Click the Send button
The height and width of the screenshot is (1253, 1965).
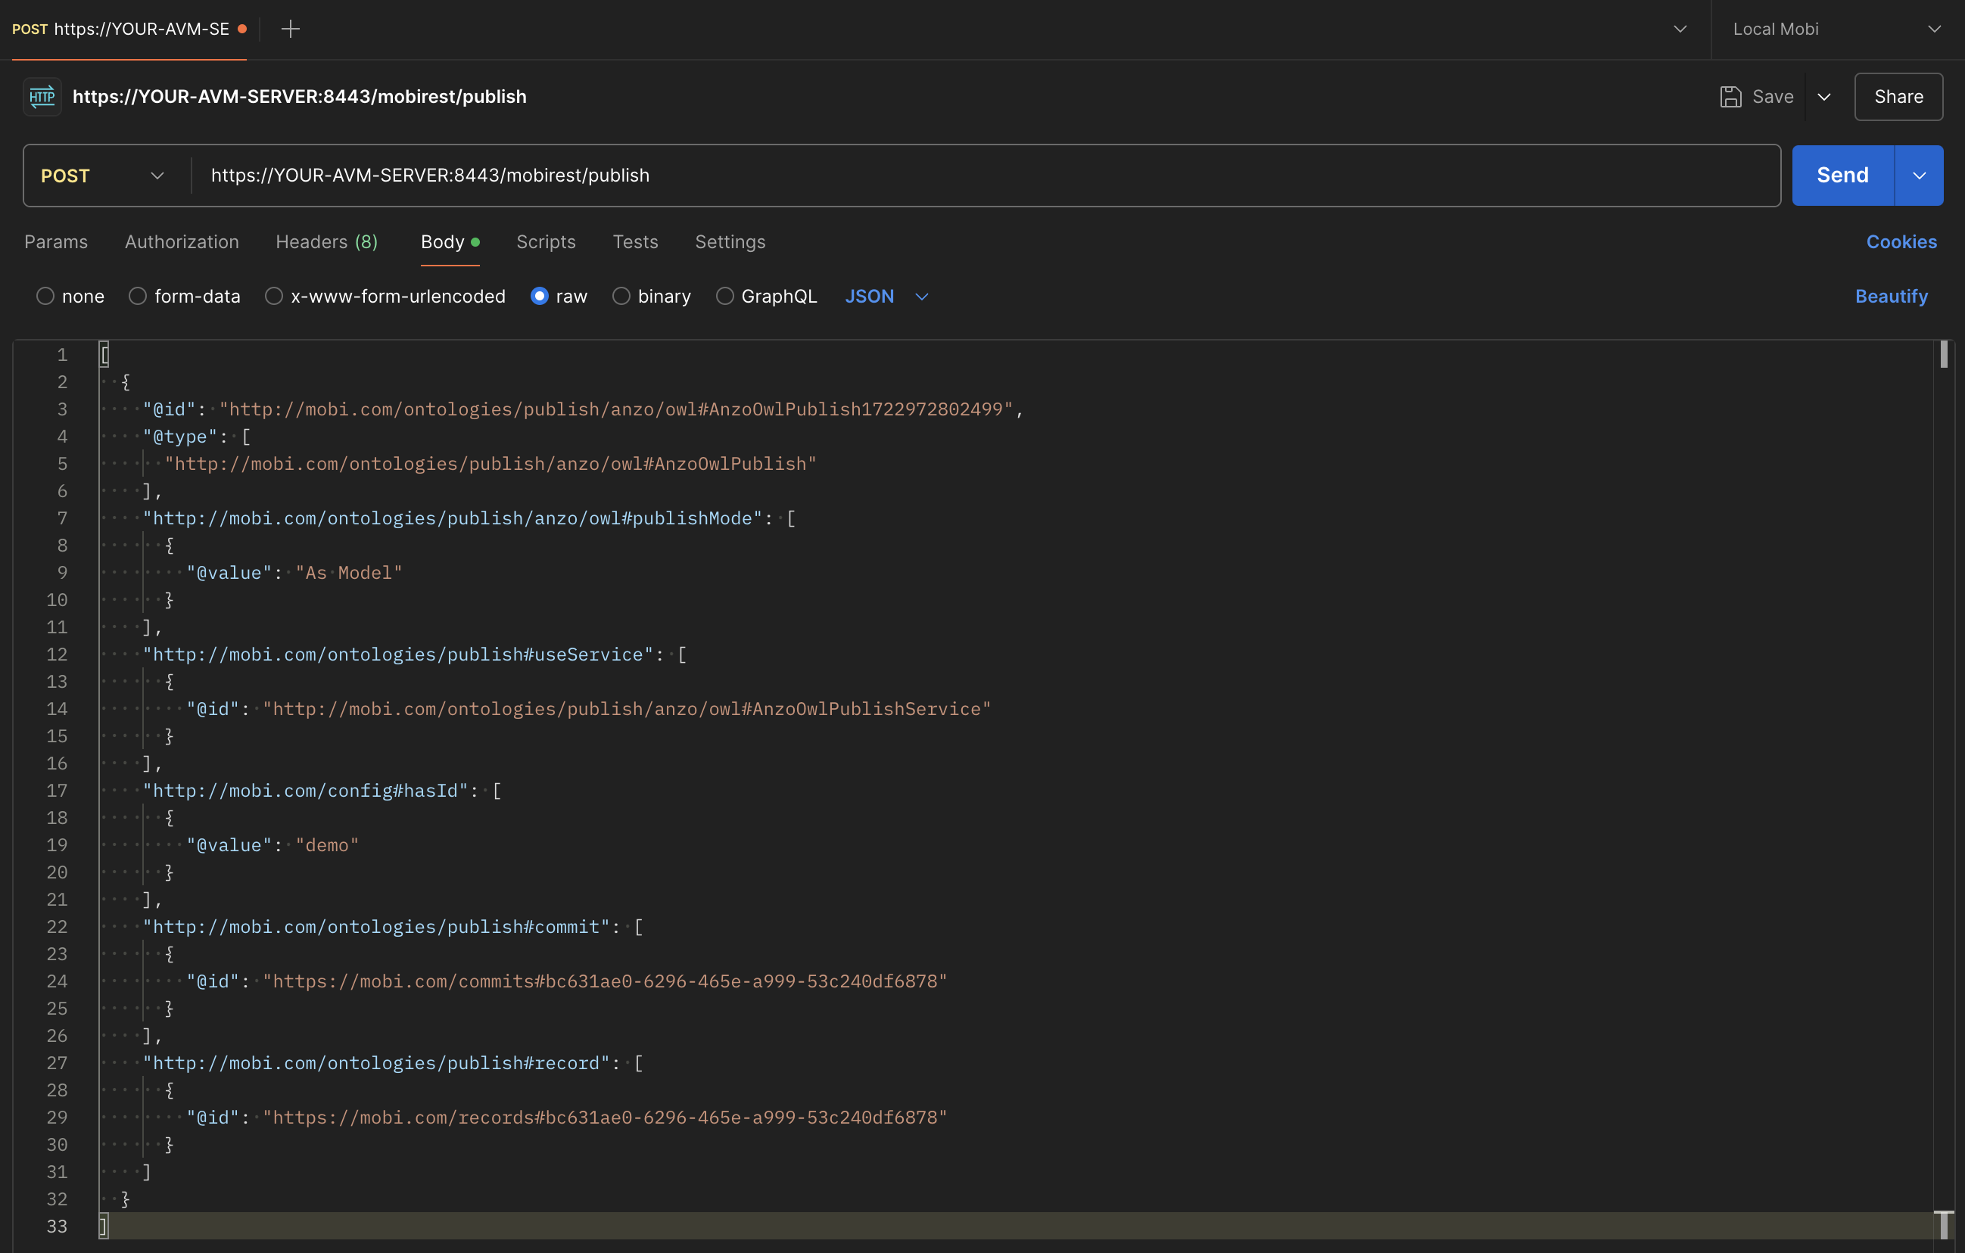coord(1842,176)
